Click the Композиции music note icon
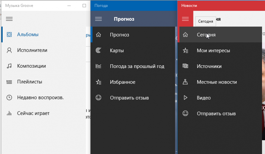Viewport: 265px width, 154px height. point(9,66)
